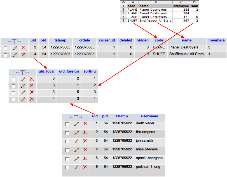Sort teams table by members column

click(216, 40)
